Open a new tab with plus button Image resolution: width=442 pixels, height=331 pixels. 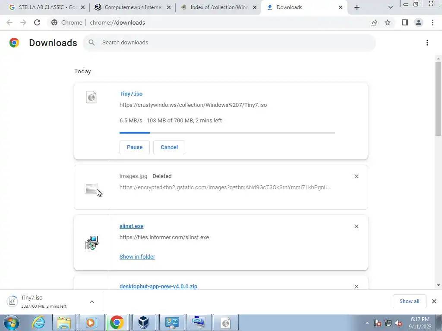[357, 7]
